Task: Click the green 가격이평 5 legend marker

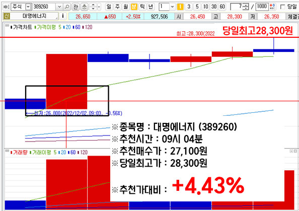Action: [x=35, y=27]
